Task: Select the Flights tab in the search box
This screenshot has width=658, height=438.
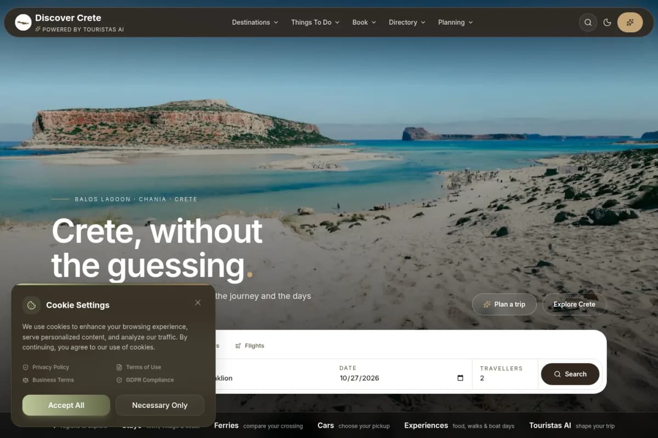Action: click(x=249, y=345)
